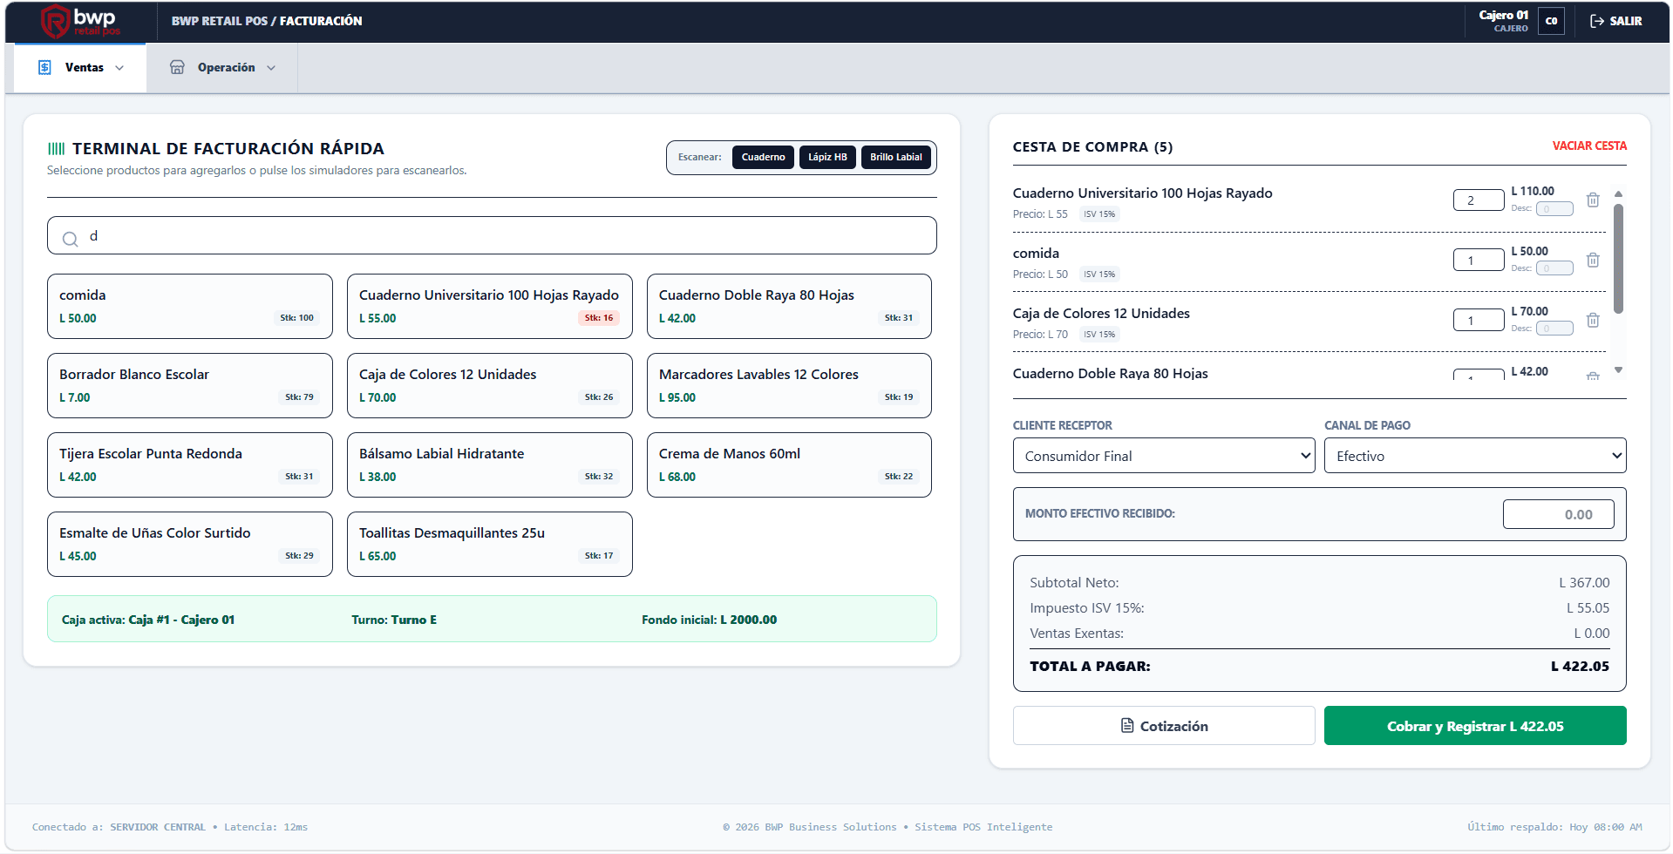The height and width of the screenshot is (854, 1673).
Task: Click the Último respaldo footer text
Action: (x=1554, y=827)
